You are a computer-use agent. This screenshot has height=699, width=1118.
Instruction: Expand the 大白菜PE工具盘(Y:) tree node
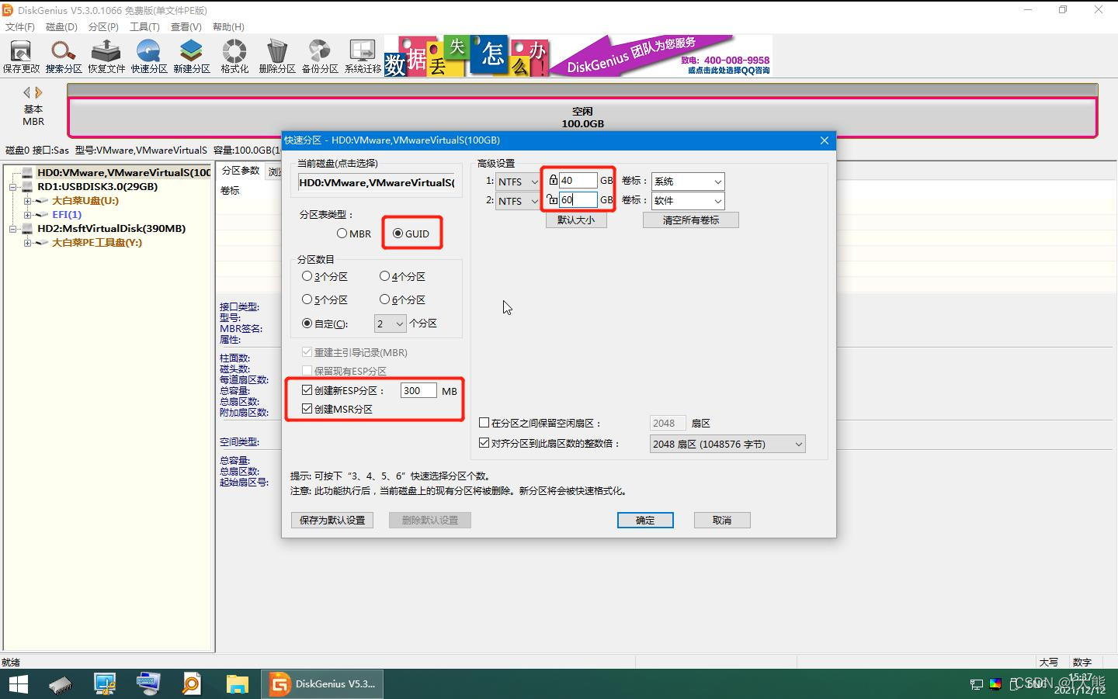[27, 243]
